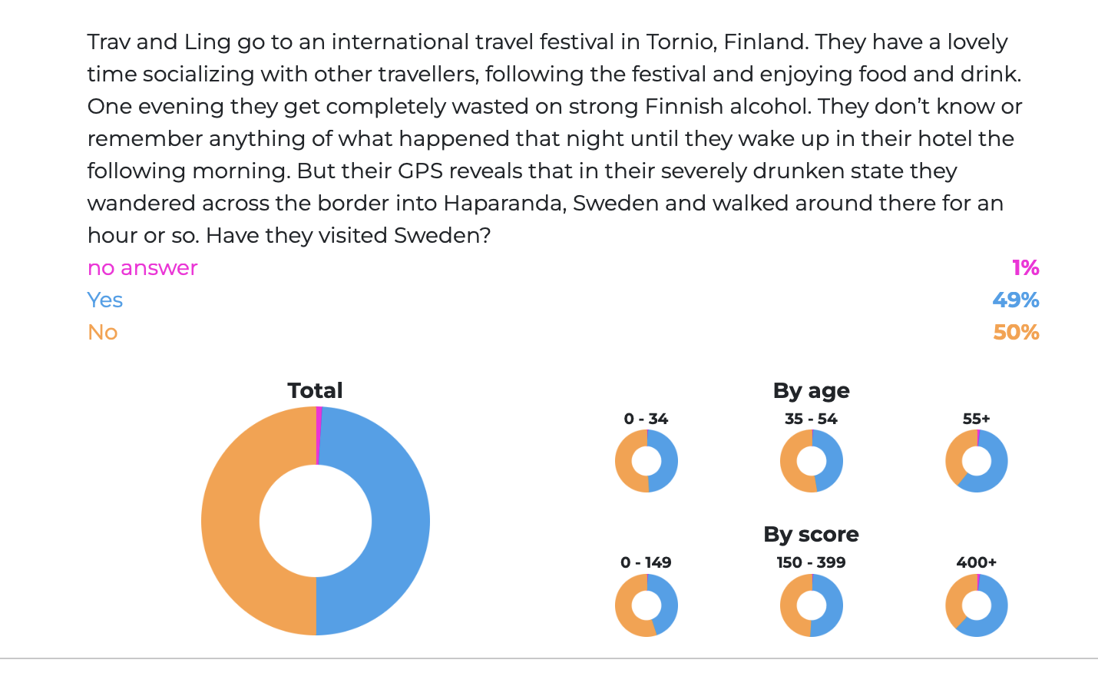Select the blue "Yes" answer label
The image size is (1098, 693).
tap(105, 300)
